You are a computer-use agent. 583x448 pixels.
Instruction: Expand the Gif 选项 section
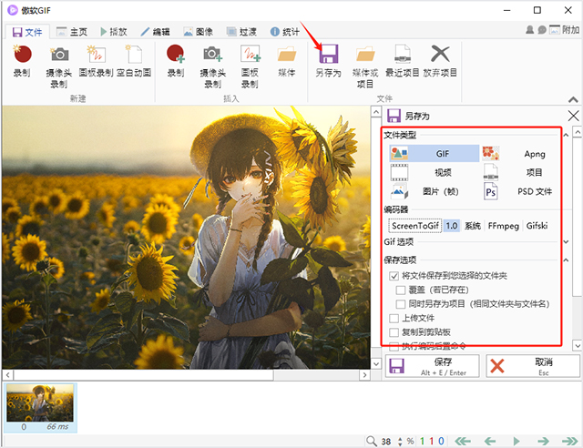(566, 242)
